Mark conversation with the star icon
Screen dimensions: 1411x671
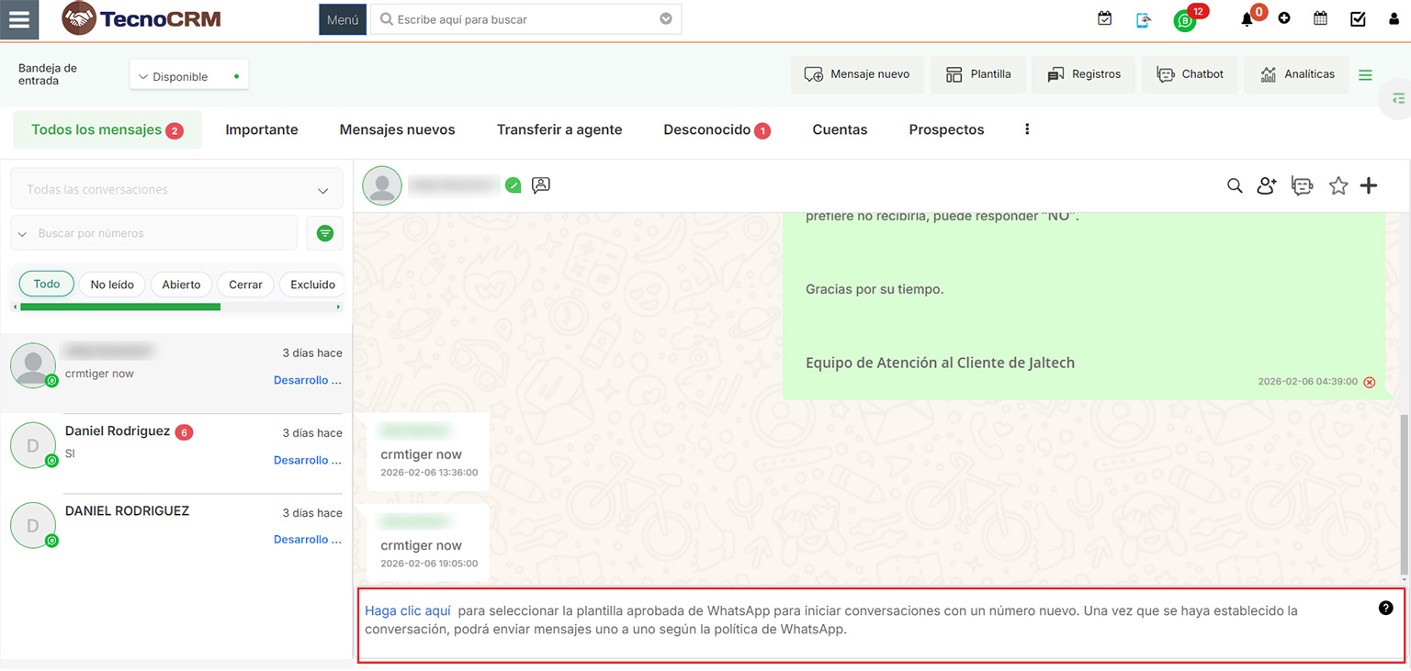tap(1338, 186)
